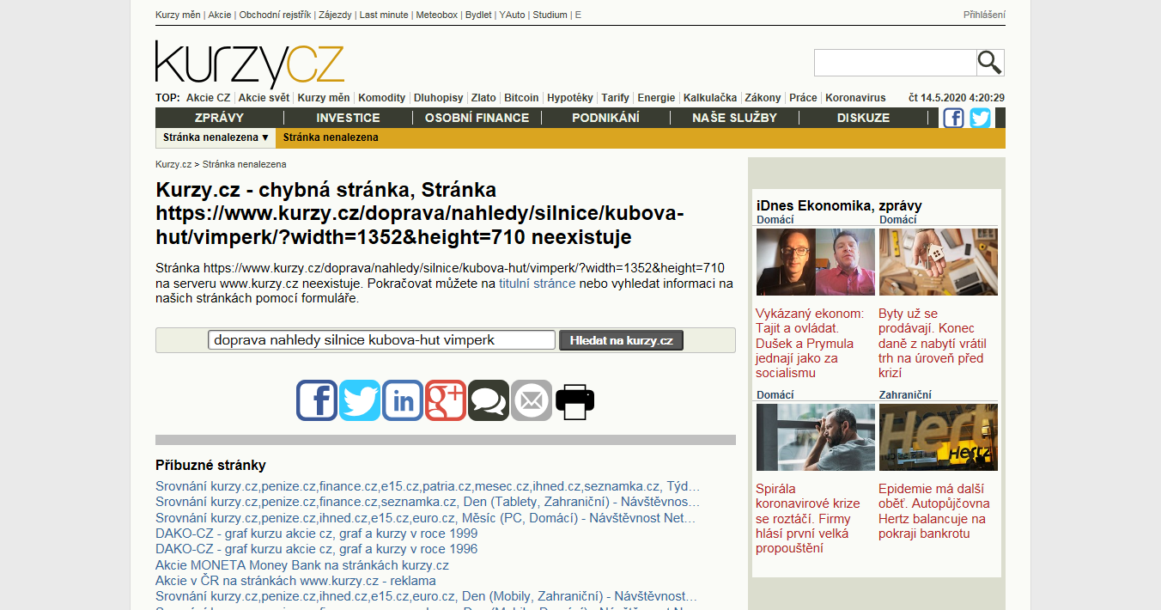1161x610 pixels.
Task: Open the 'Komodity' TOP link
Action: pos(381,98)
